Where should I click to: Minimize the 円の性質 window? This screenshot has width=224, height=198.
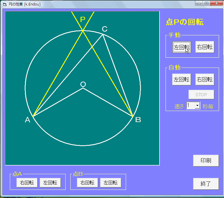199,3
